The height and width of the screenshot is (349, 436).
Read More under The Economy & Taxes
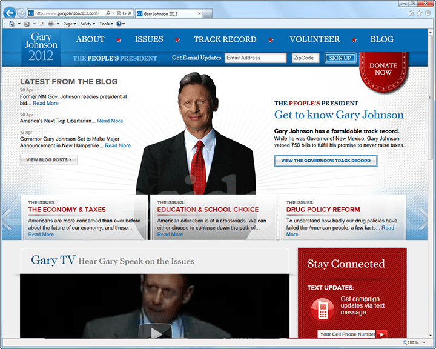41,234
